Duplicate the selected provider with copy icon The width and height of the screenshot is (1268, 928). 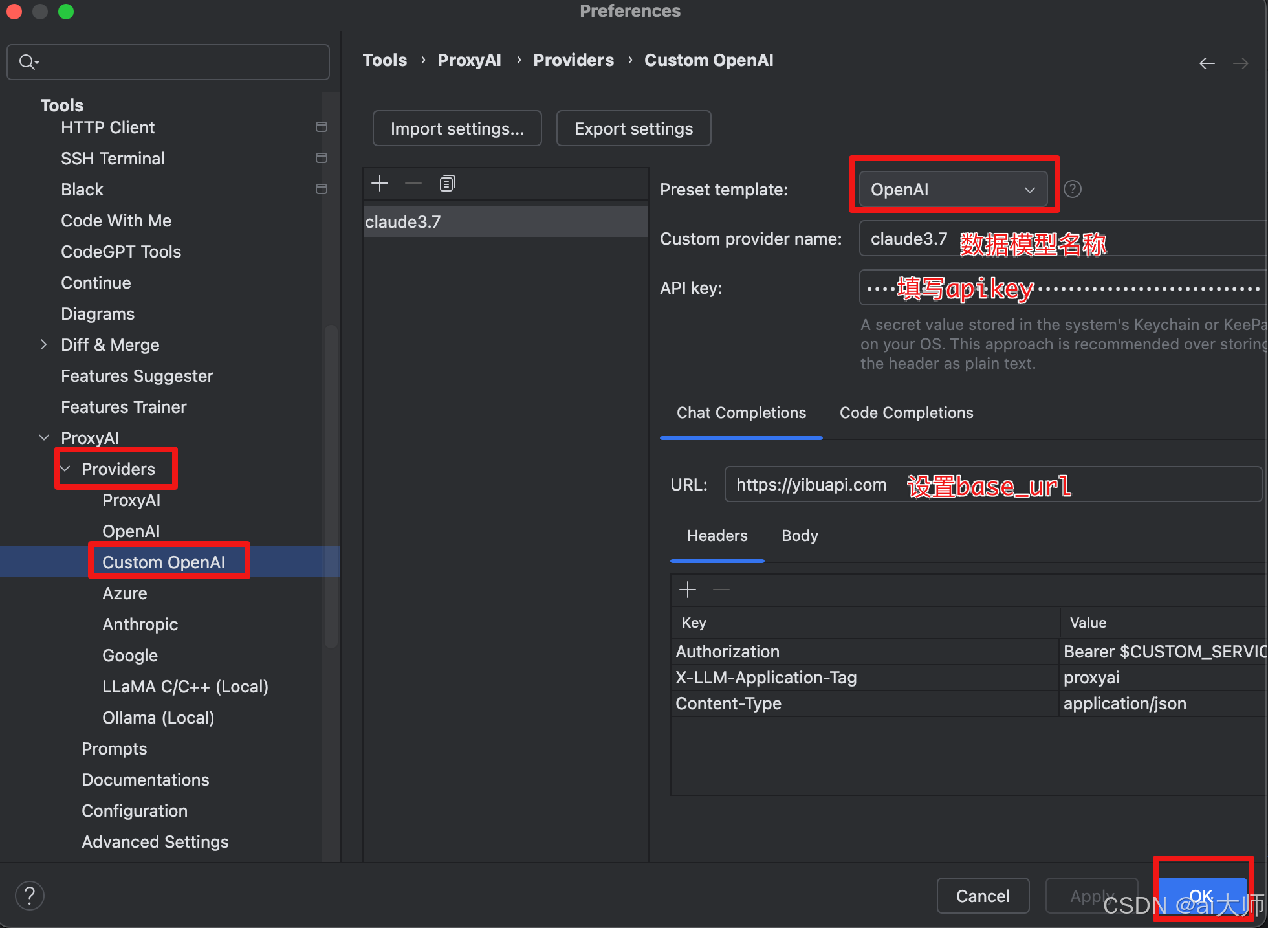point(447,184)
